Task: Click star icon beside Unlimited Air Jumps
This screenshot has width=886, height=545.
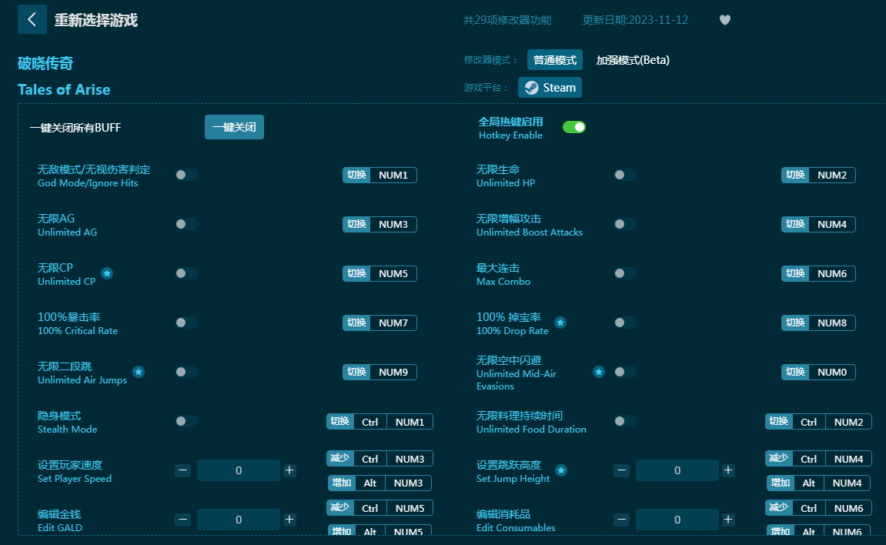Action: coord(139,372)
